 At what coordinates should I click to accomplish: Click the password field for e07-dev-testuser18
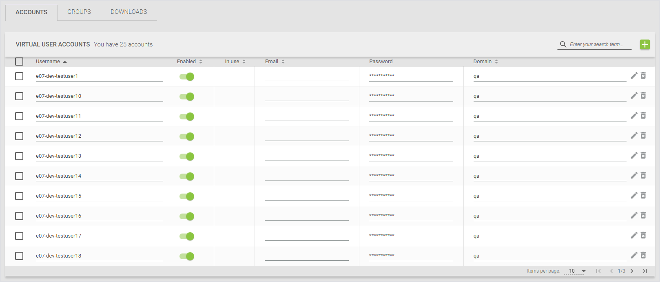click(x=411, y=256)
